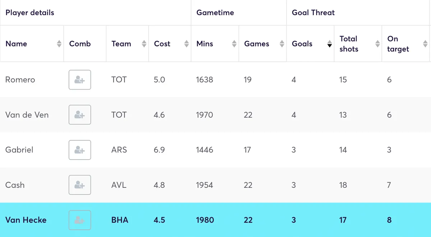Viewport: 431px width, 237px height.
Task: Click the Team column sort icon
Action: click(x=145, y=44)
